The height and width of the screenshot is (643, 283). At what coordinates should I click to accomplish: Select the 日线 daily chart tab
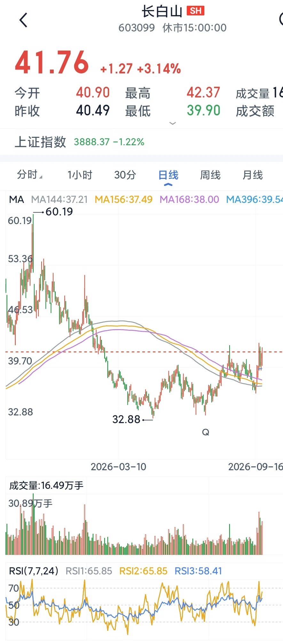click(x=168, y=175)
